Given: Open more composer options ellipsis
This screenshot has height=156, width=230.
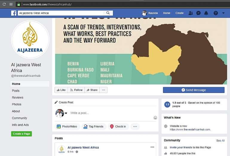Looking at the screenshot, I should point(135,126).
